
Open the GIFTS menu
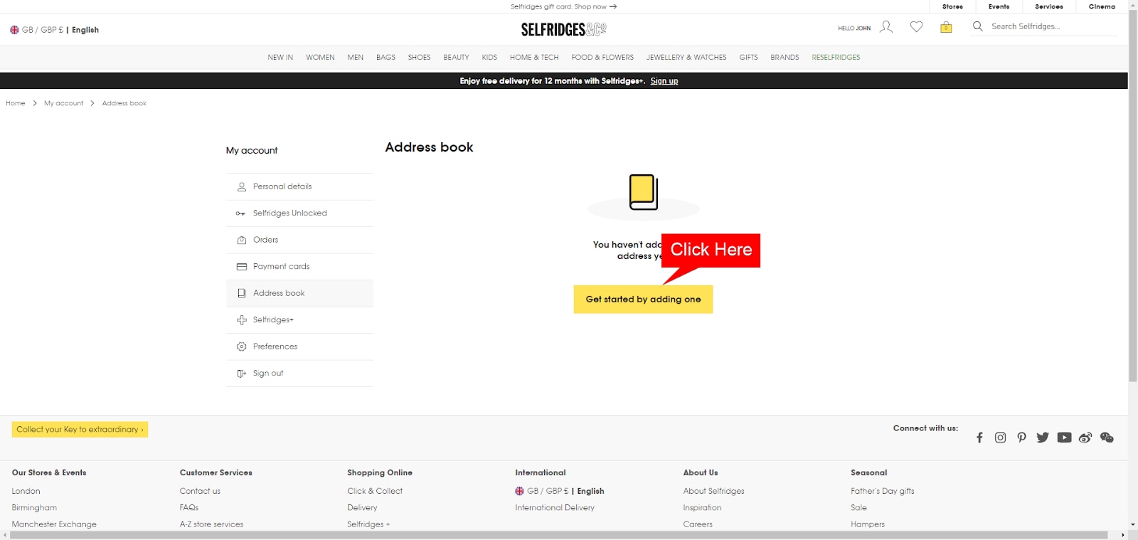tap(748, 58)
